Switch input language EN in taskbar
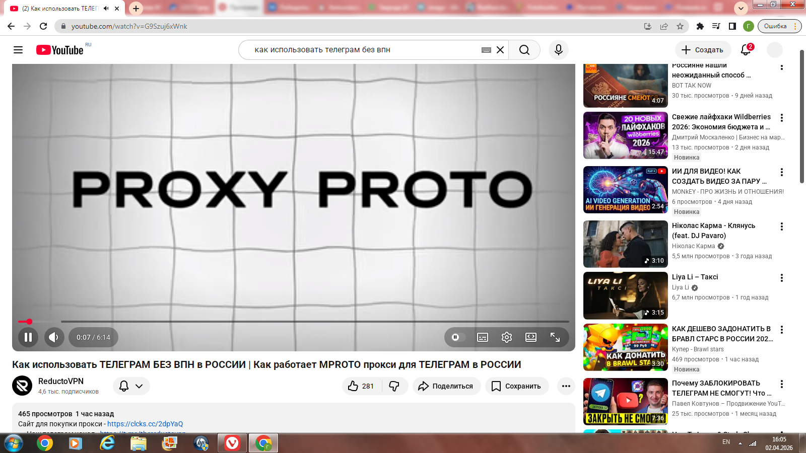This screenshot has height=453, width=806. coord(726,442)
